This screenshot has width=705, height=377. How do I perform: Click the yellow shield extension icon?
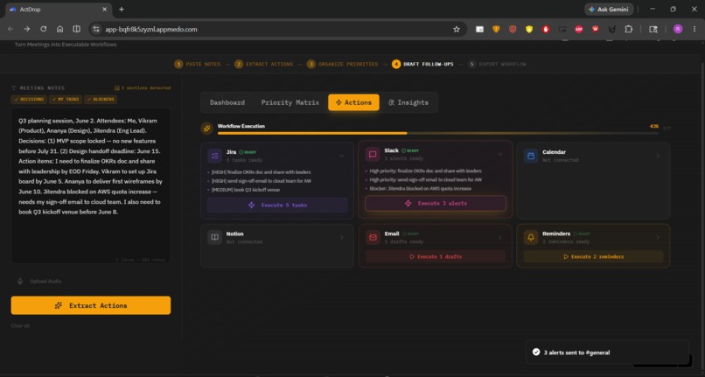(x=529, y=29)
